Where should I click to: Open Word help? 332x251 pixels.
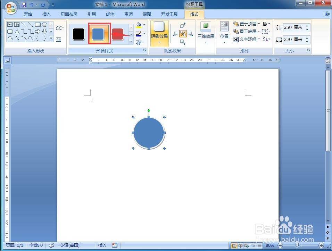(327, 14)
